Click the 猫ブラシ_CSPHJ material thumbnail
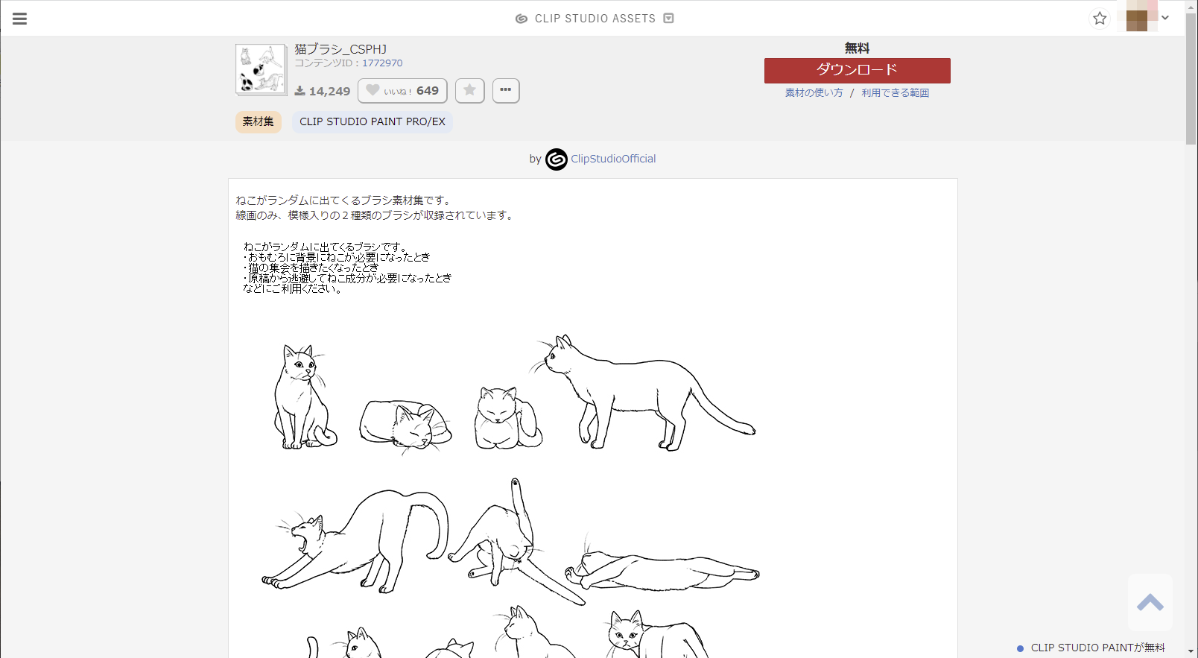The height and width of the screenshot is (658, 1198). click(x=261, y=69)
